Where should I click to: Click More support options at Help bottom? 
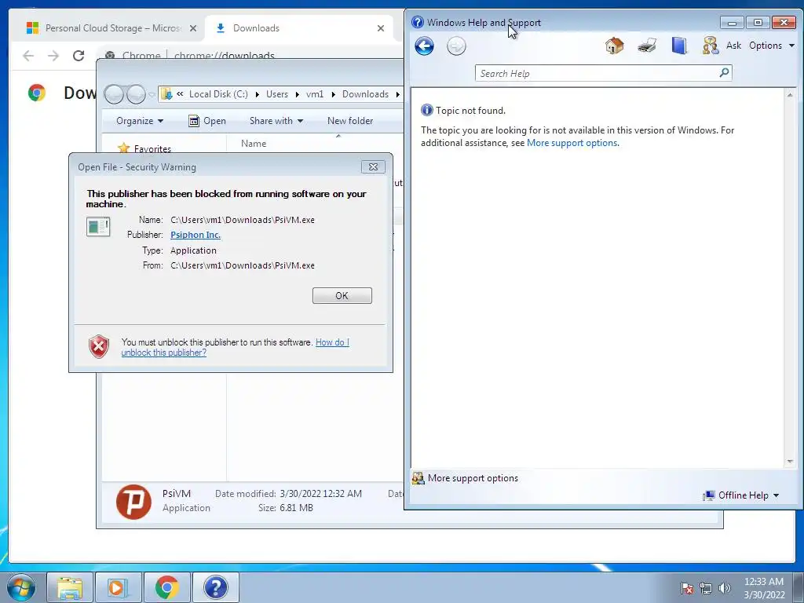point(472,478)
